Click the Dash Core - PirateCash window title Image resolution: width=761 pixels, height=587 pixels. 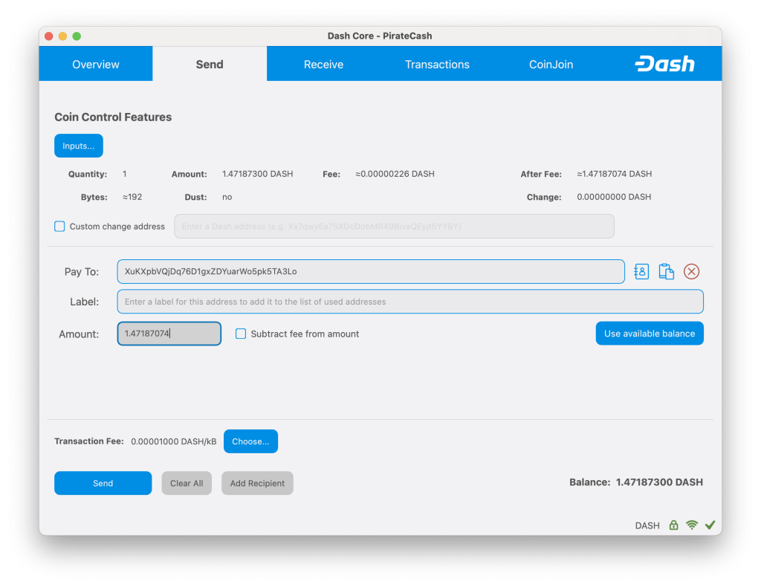380,36
